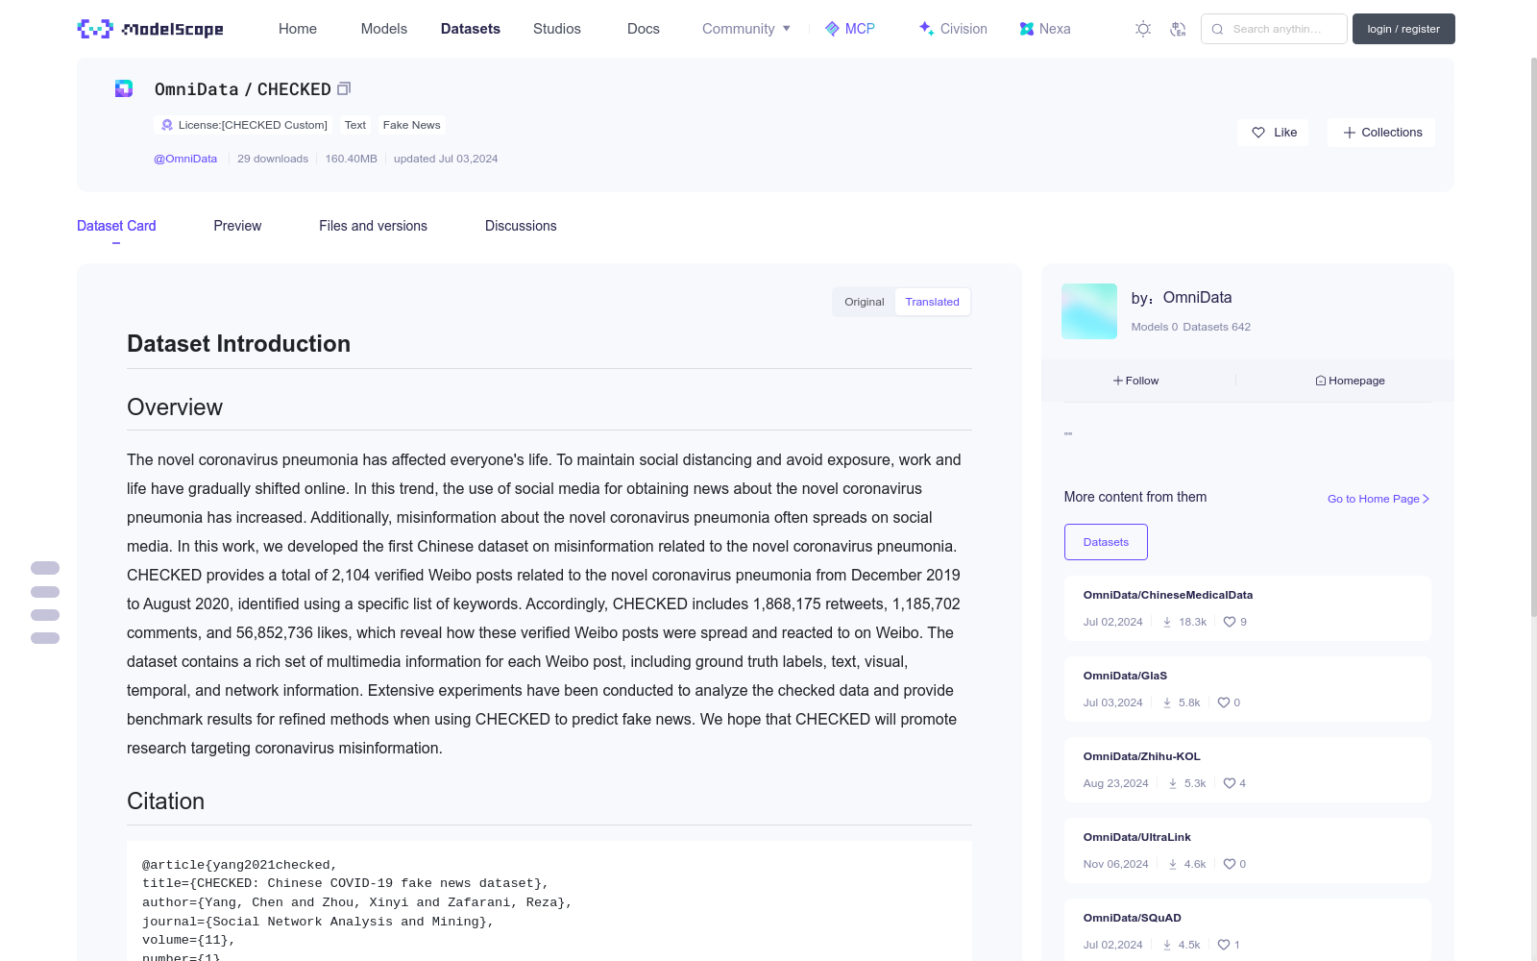Click the Overview heading

(x=175, y=407)
